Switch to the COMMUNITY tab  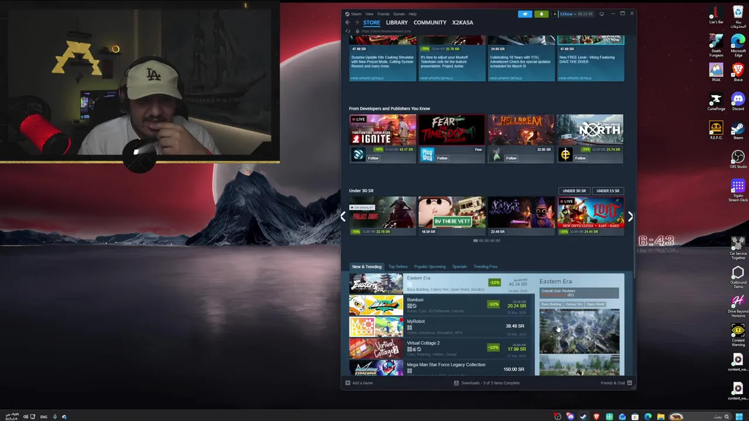[430, 23]
